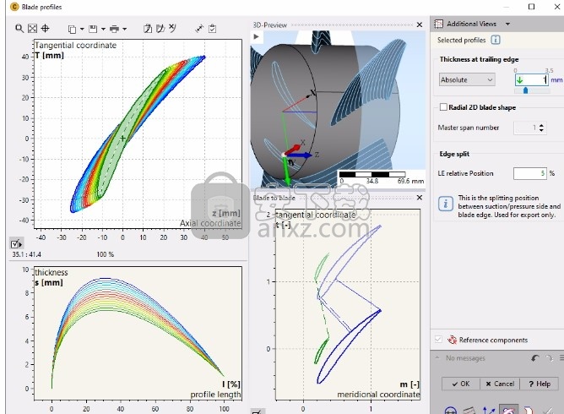Click the undo arrow icon
The width and height of the screenshot is (564, 414).
click(535, 358)
